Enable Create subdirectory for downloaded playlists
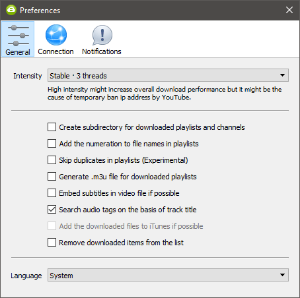Screen dimensions: 300x298 click(x=52, y=127)
